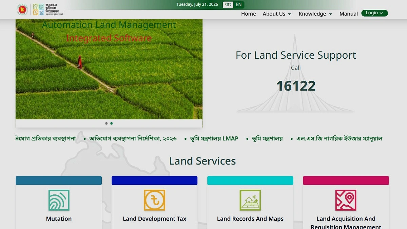407x229 pixels.
Task: Go to the Home menu item
Action: (249, 14)
